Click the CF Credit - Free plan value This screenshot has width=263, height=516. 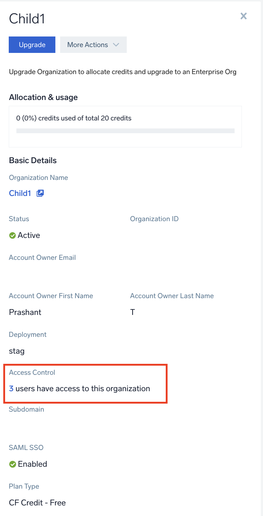[37, 503]
